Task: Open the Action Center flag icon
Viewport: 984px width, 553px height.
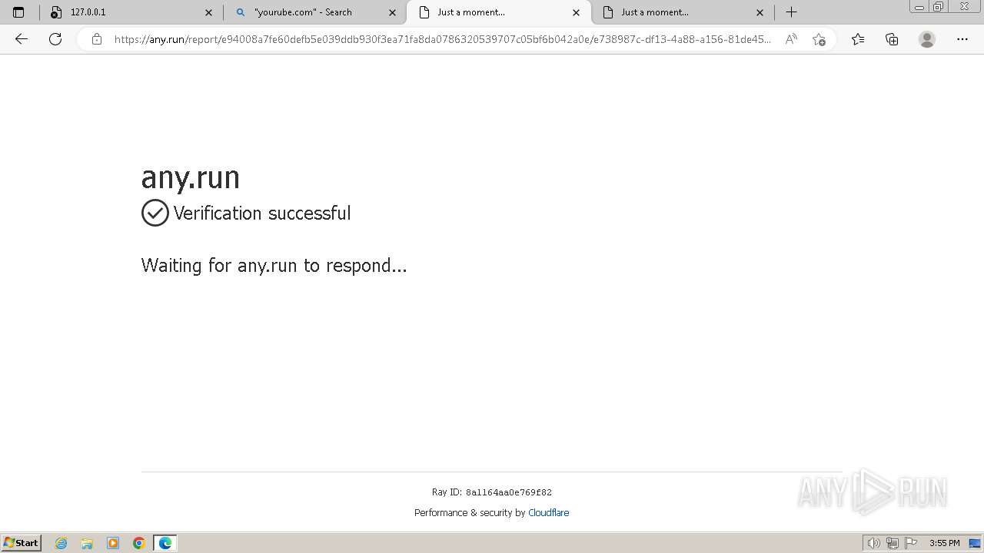Action: [911, 543]
